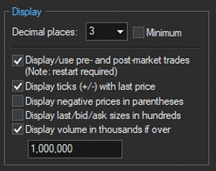The image size is (216, 171).
Task: Focus the 1,000,000 volume threshold field
Action: (x=75, y=149)
